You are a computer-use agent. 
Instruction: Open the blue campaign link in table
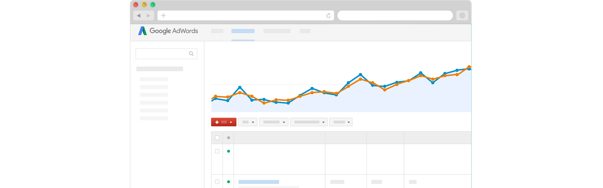[259, 182]
